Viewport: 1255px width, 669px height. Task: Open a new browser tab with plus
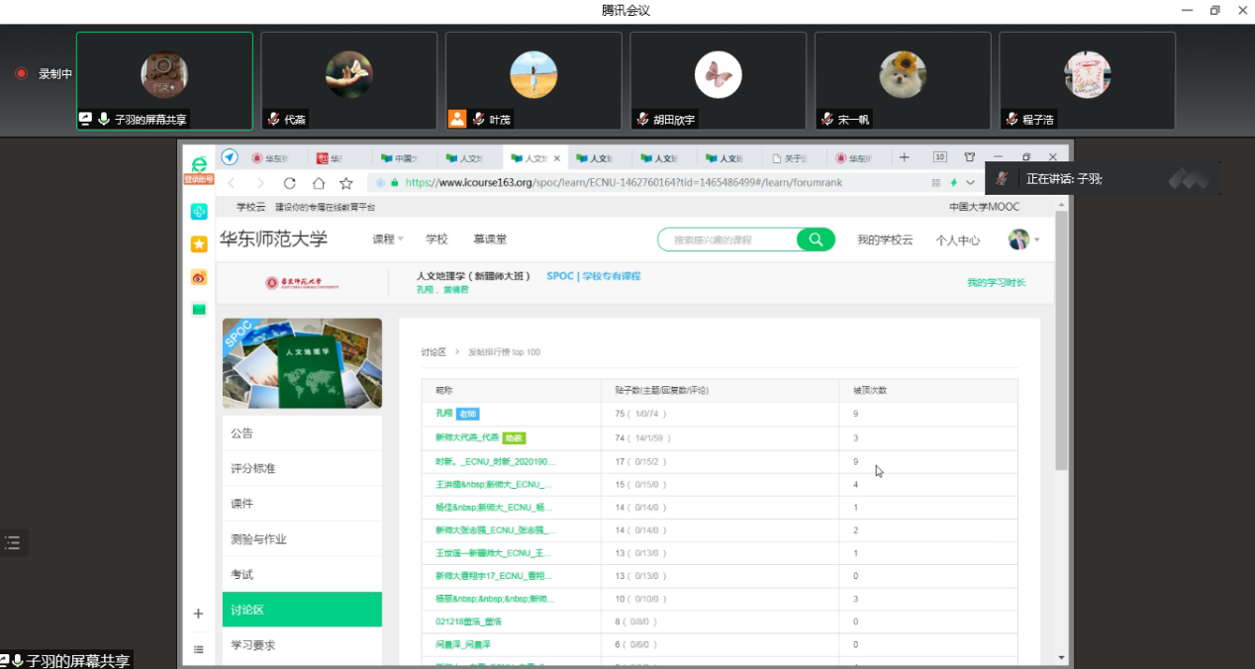pos(904,157)
